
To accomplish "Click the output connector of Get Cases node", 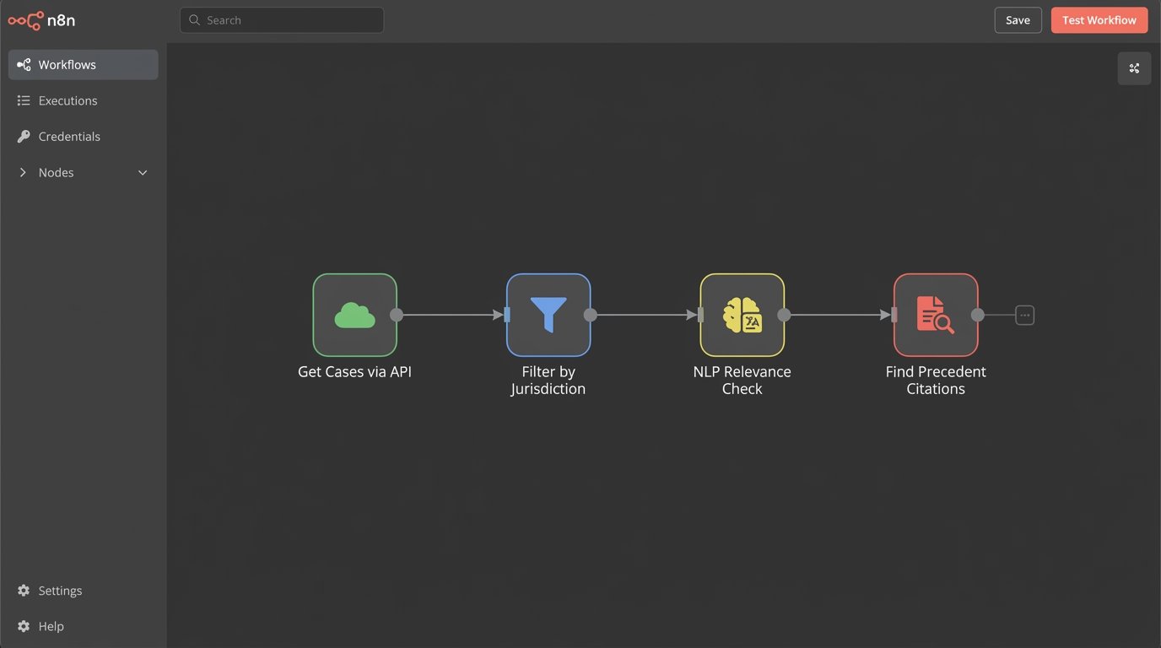I will (397, 315).
